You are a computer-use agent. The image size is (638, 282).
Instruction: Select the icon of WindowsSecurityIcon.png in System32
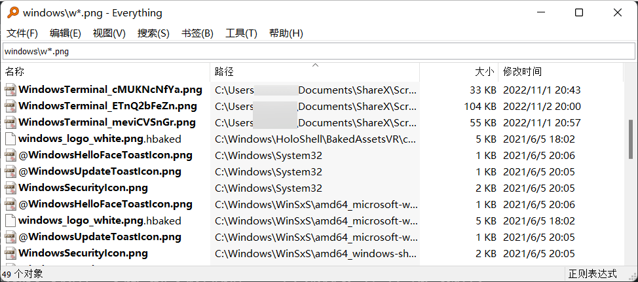(x=10, y=188)
